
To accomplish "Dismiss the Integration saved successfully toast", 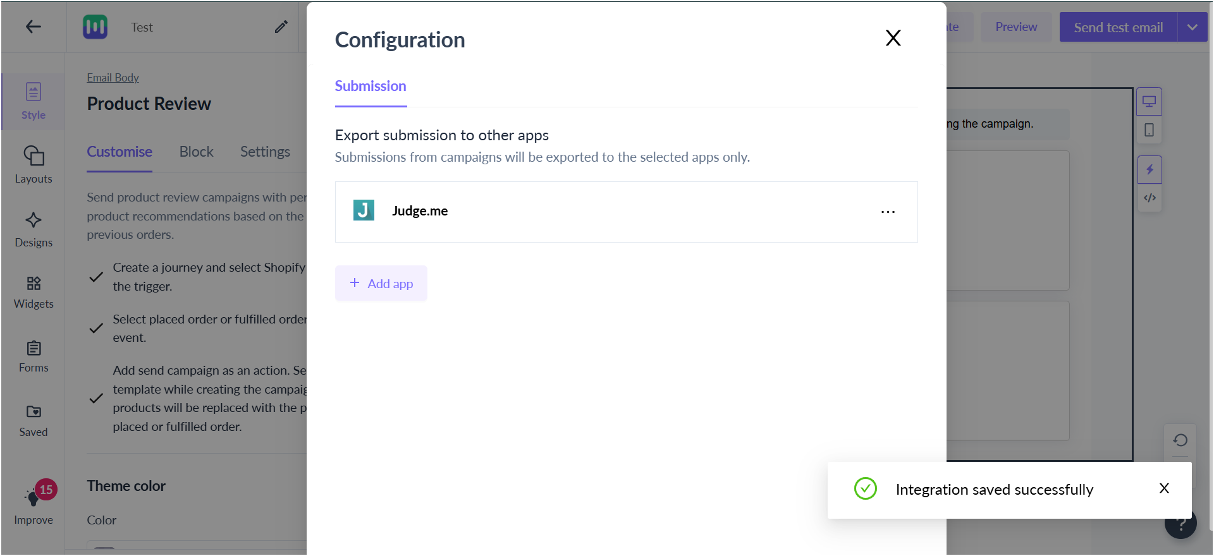I will pyautogui.click(x=1164, y=488).
